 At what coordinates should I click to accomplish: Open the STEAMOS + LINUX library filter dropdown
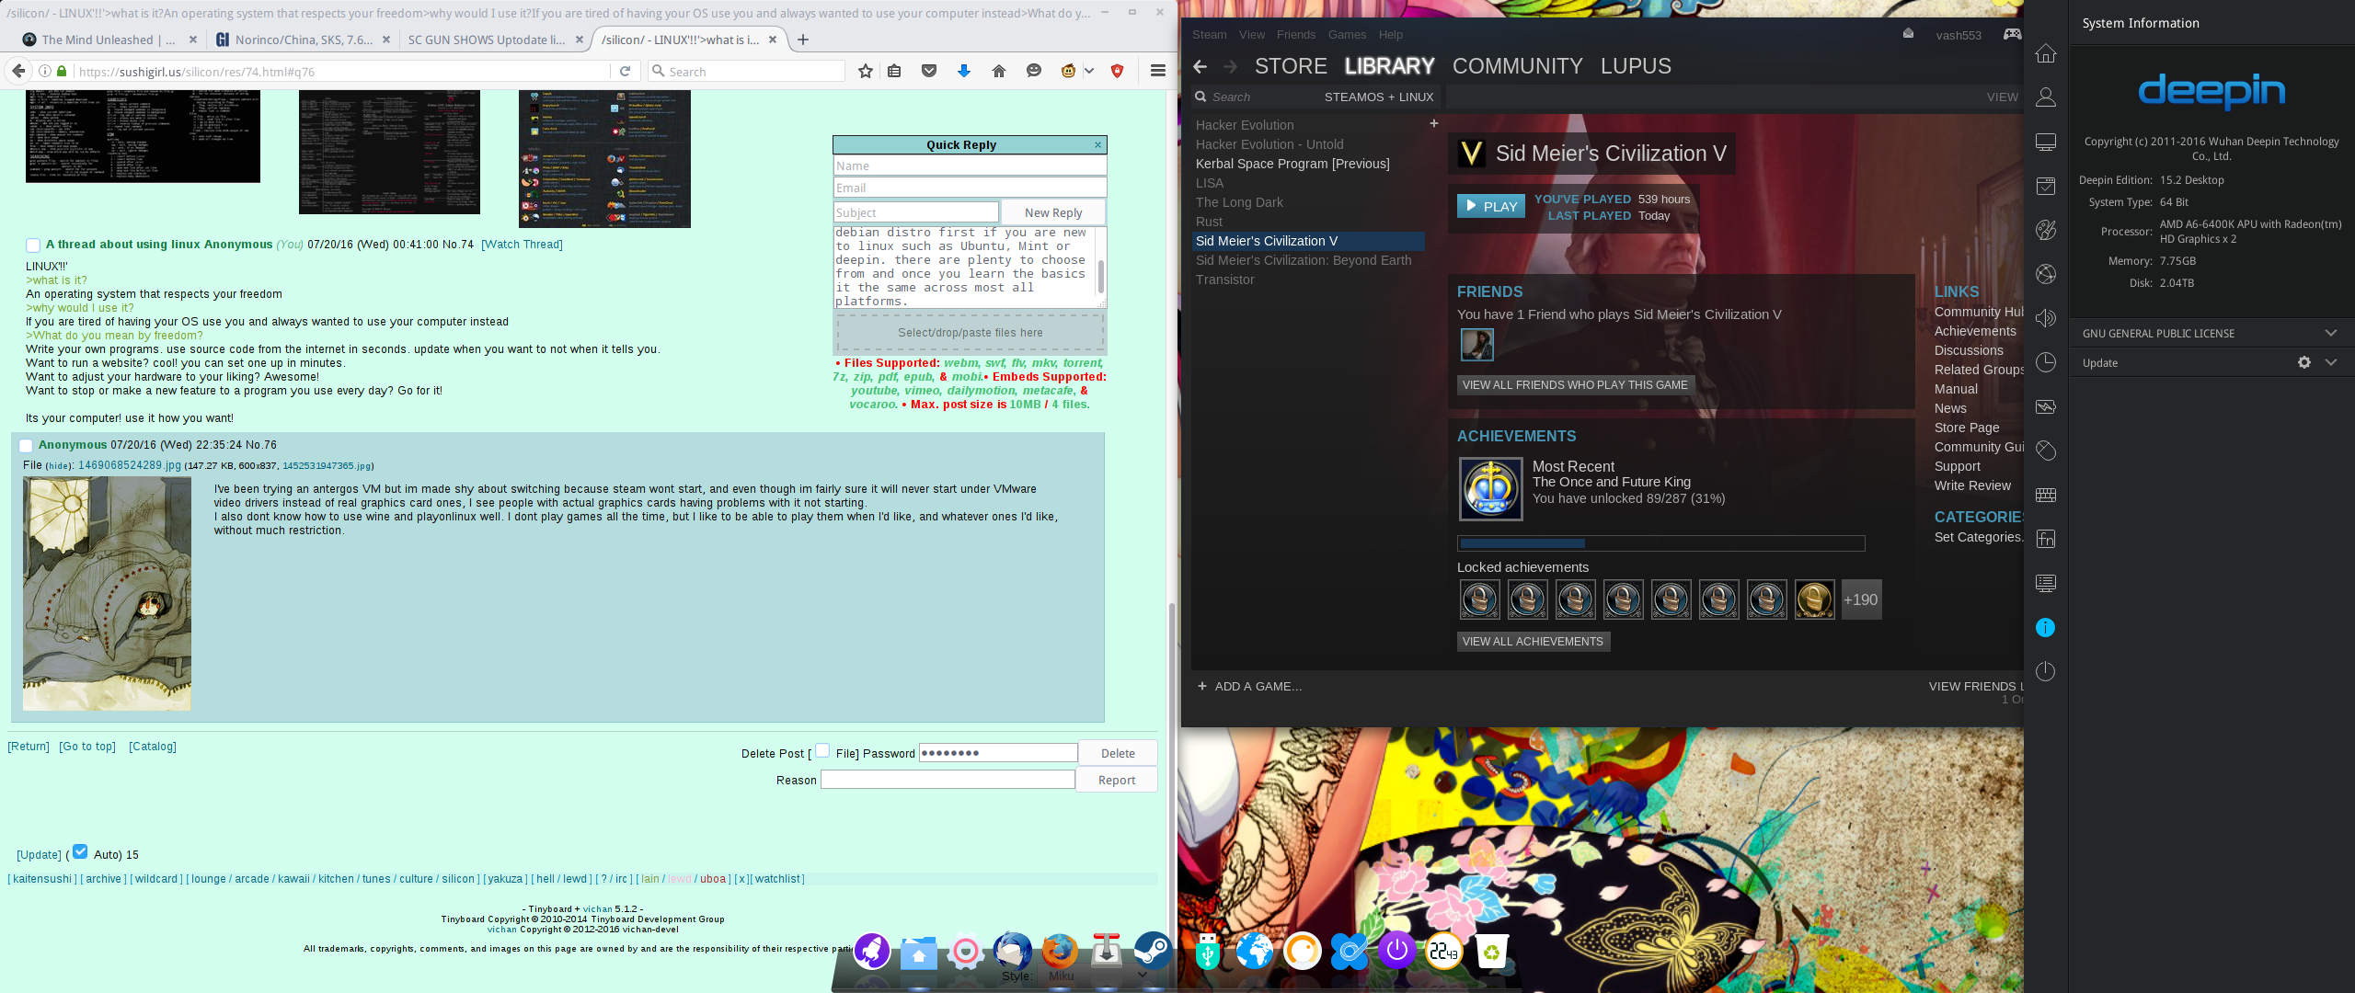[1378, 97]
